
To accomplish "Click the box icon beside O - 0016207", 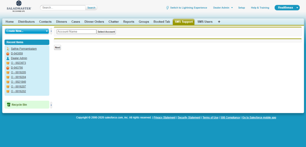I will coord(8,87).
